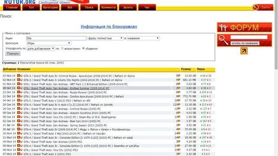Open the GTA 4 Моды + Патчи + Кряки link
This screenshot has width=278, height=156.
[x=77, y=130]
